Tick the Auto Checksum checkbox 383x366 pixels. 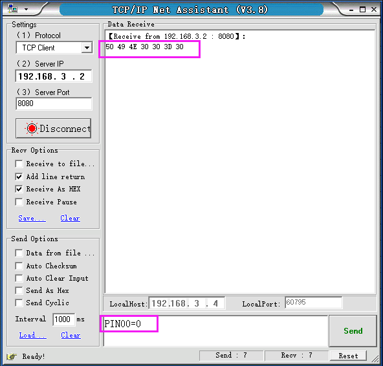[19, 266]
